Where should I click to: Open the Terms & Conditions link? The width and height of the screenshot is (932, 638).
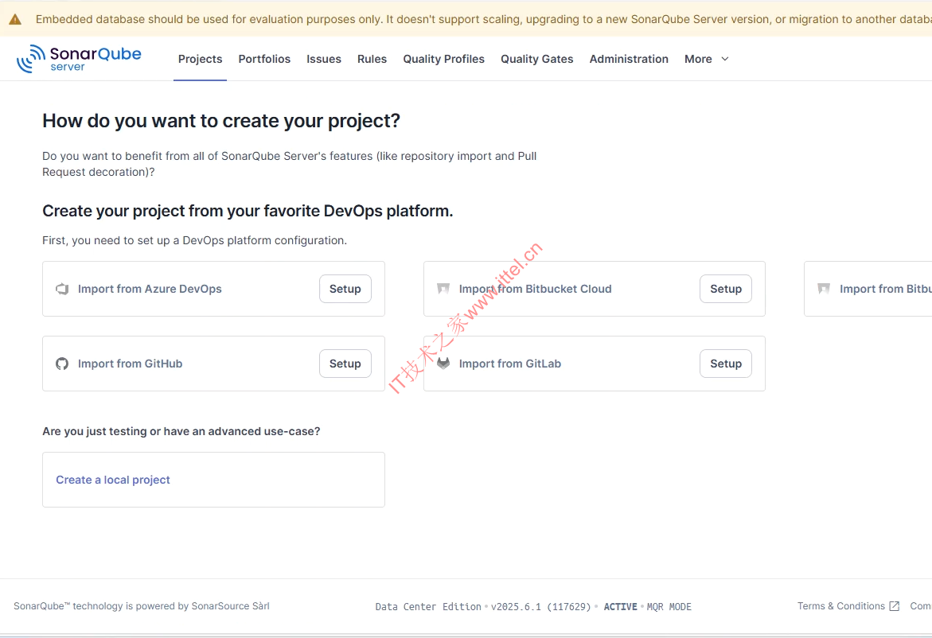point(840,606)
